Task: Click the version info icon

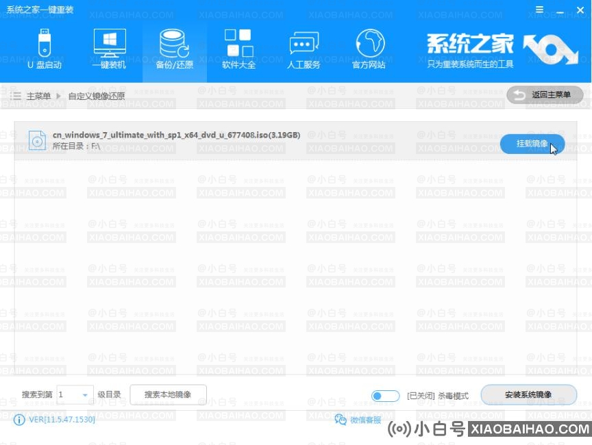Action: (19, 420)
